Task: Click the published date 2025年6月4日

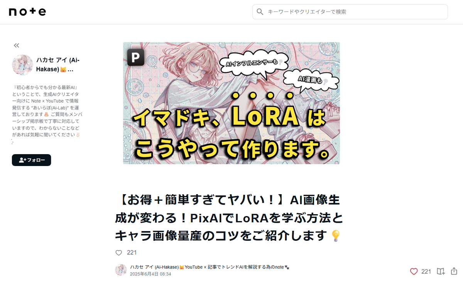Action: (150, 274)
